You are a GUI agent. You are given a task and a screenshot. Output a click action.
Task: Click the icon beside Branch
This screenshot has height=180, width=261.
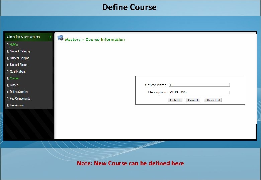(x=7, y=85)
